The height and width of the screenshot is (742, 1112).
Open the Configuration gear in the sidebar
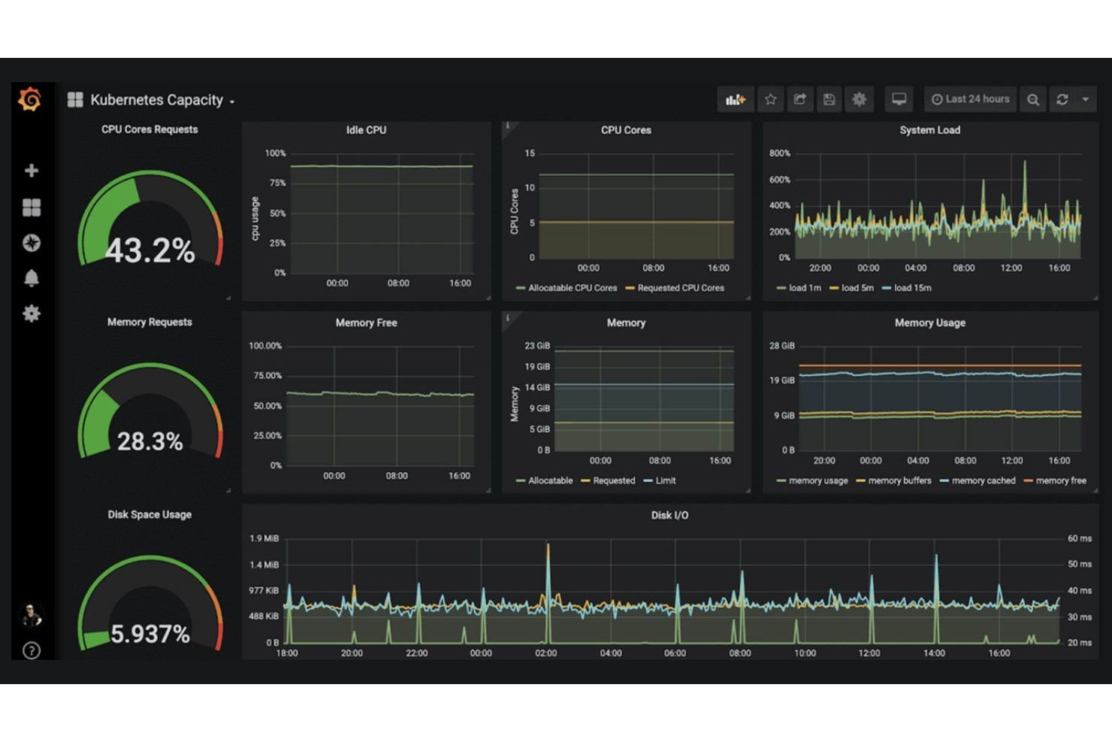click(31, 313)
